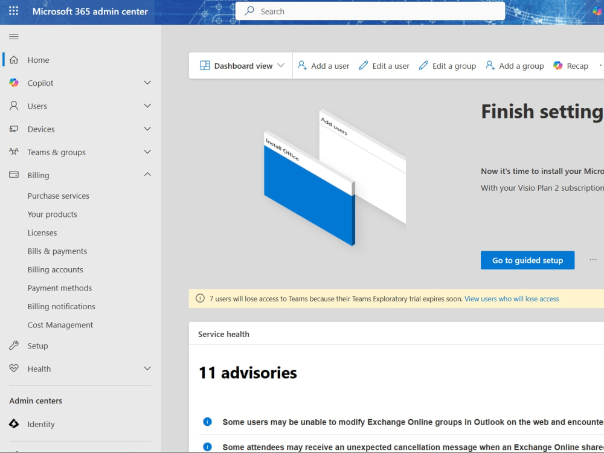Open the ellipsis next to guided setup
604x453 pixels.
click(x=593, y=260)
